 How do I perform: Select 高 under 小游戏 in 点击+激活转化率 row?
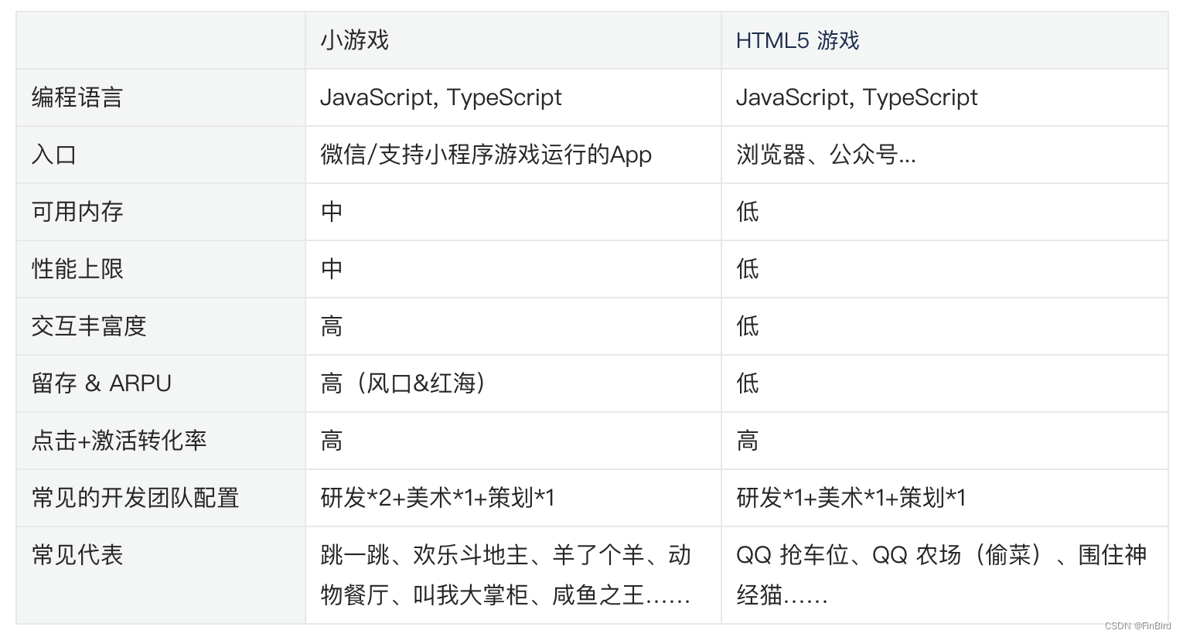(332, 441)
